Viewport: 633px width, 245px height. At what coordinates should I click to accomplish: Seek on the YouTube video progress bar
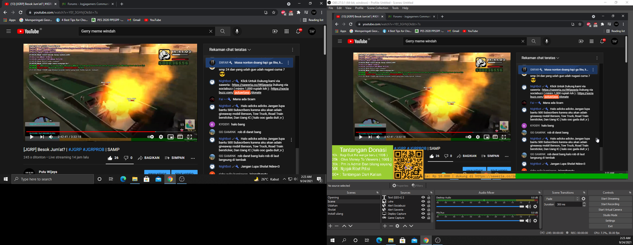coord(110,132)
